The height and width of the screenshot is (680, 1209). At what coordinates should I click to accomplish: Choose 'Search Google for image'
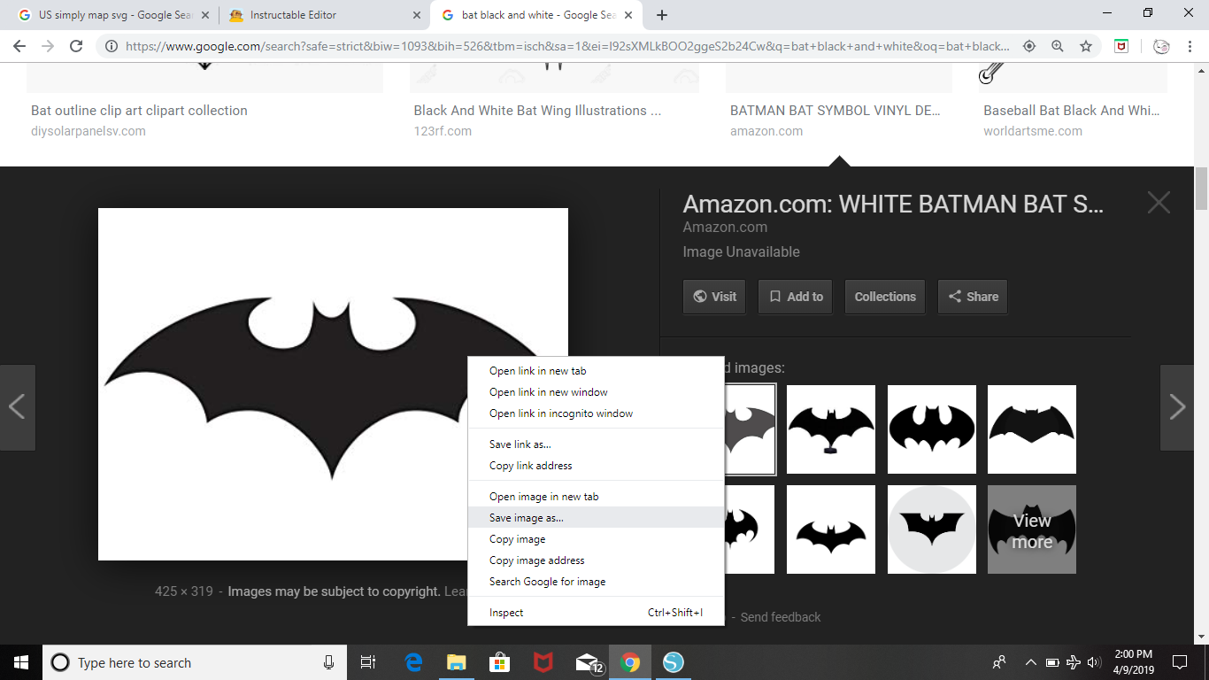click(x=596, y=582)
